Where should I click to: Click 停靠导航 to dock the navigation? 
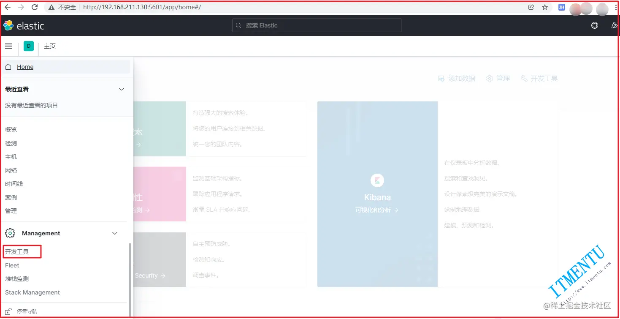coord(27,311)
